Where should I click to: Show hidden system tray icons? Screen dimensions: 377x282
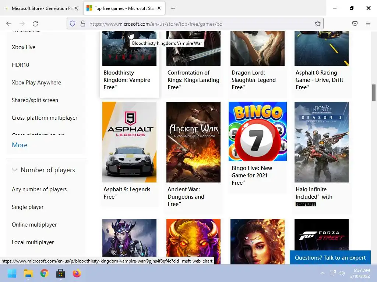pyautogui.click(x=323, y=273)
